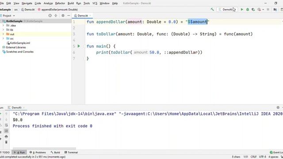The image size is (283, 159).
Task: Click the down stack trace arrow
Action: pos(6,119)
